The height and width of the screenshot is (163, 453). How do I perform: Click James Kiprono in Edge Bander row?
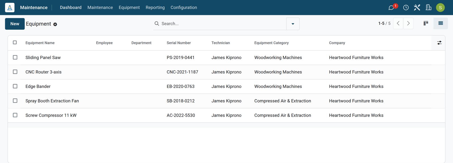pos(226,86)
